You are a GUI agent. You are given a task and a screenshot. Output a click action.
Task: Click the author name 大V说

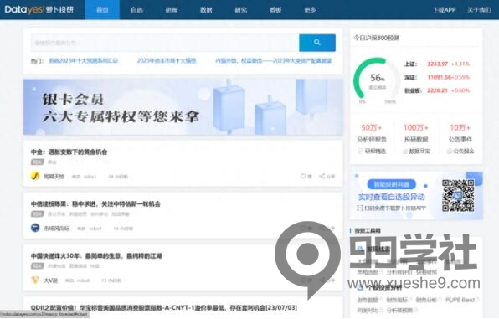coord(50,280)
